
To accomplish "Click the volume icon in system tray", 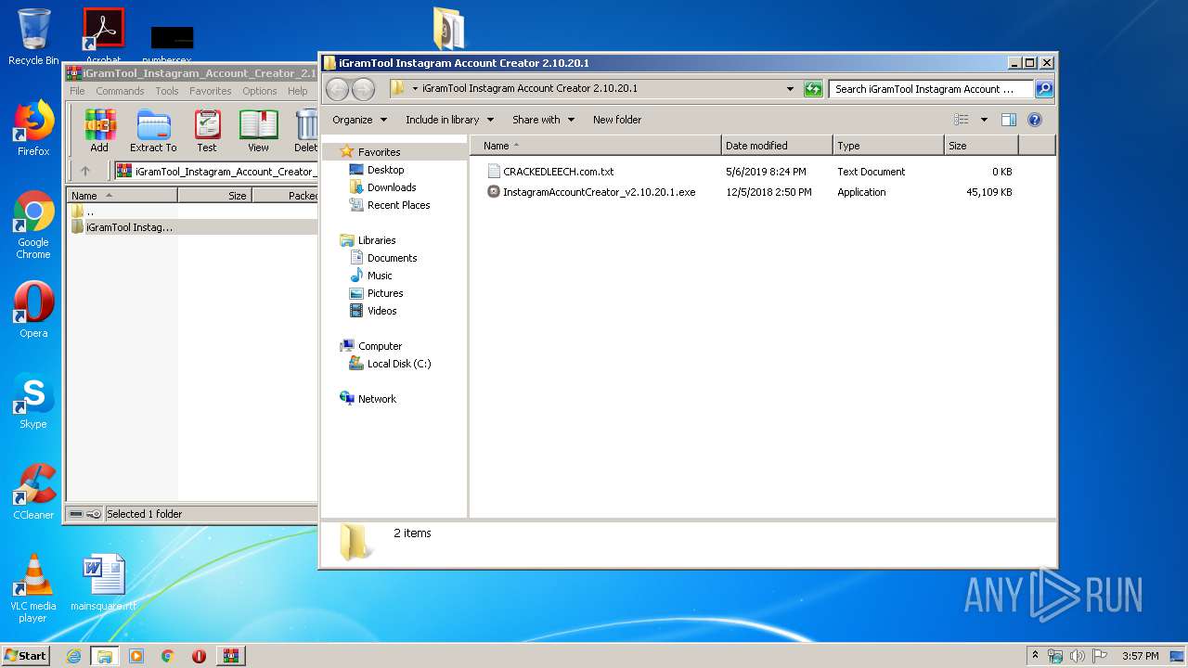I will [1078, 656].
